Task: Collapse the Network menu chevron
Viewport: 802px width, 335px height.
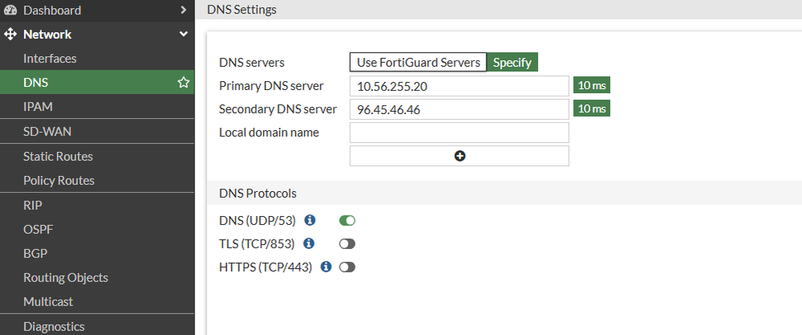Action: (184, 35)
